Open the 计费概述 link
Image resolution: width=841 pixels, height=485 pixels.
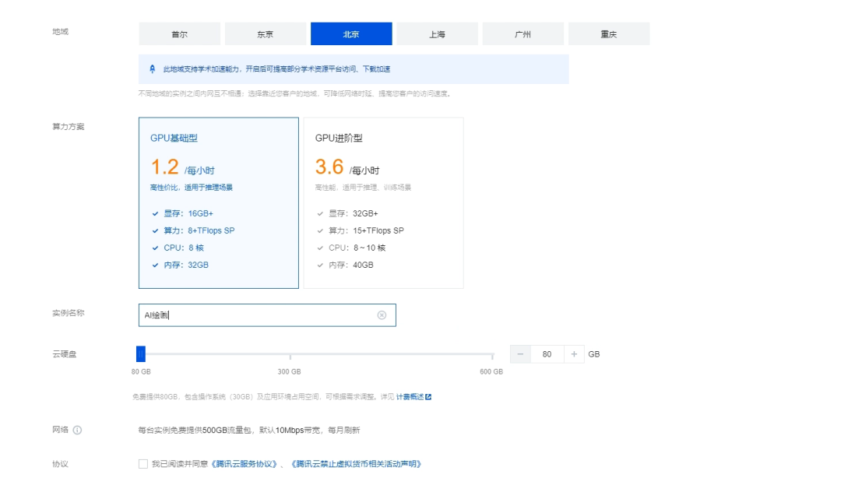coord(410,397)
